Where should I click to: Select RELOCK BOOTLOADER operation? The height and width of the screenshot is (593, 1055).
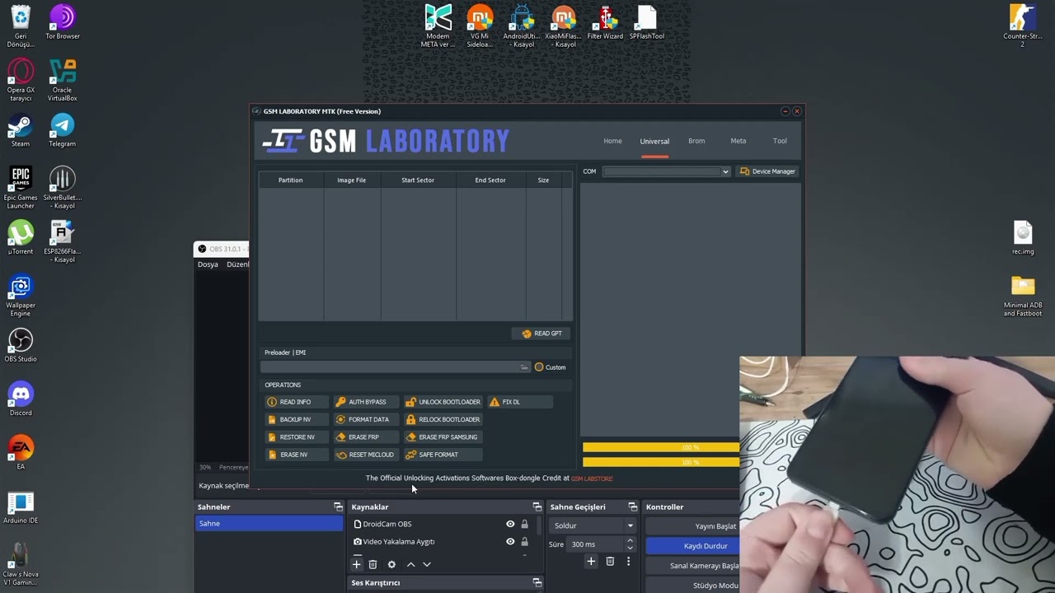pyautogui.click(x=443, y=419)
